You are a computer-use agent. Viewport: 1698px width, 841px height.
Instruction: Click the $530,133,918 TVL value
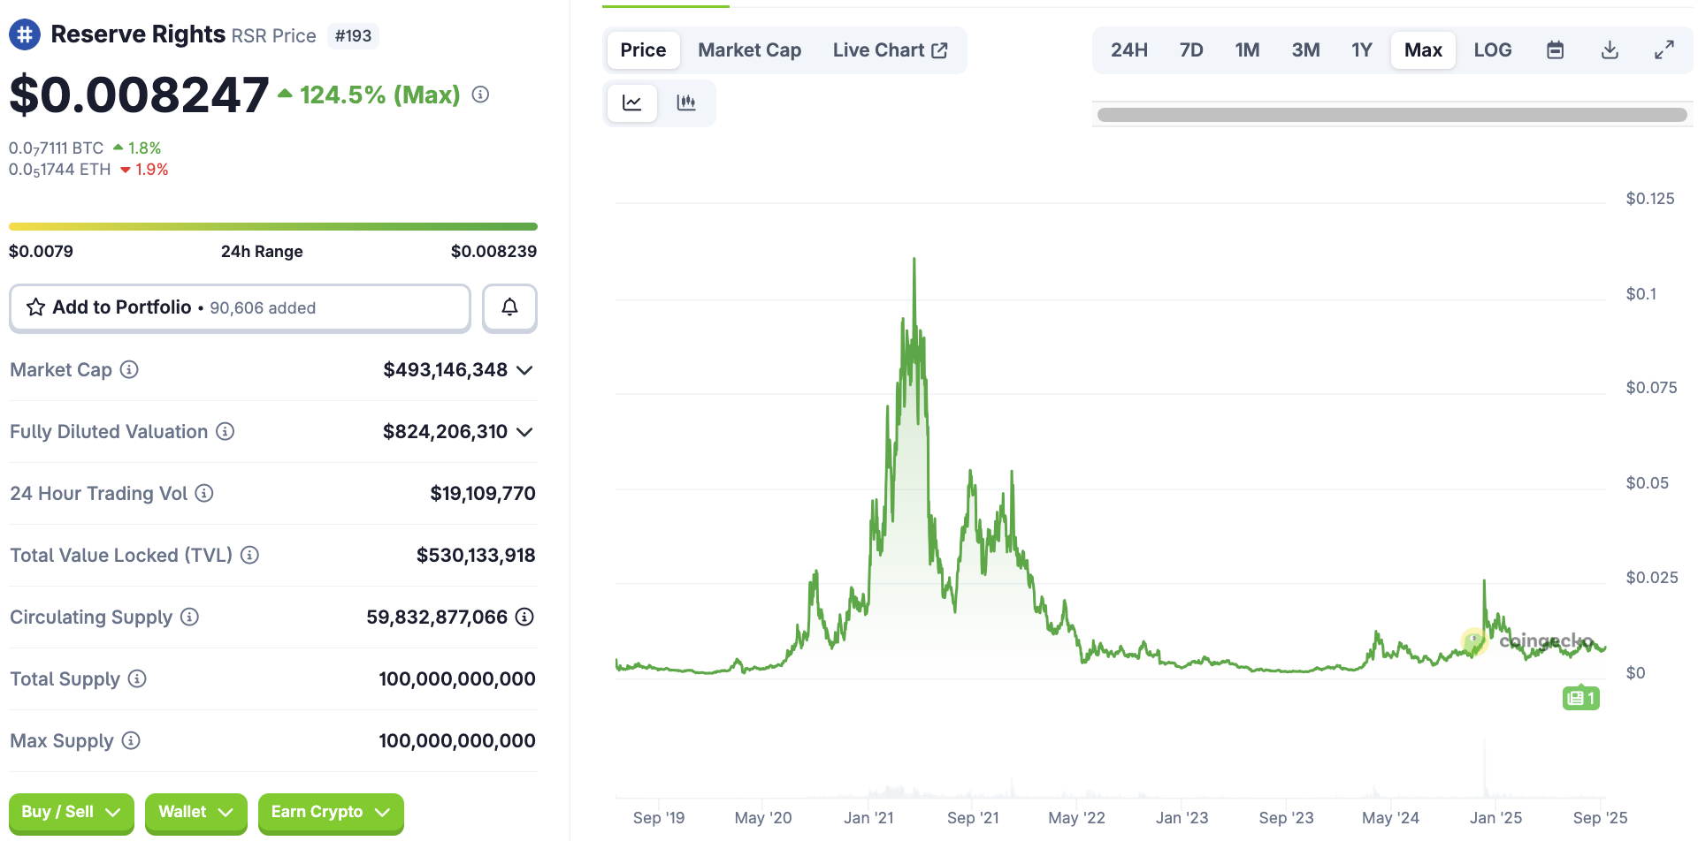[x=476, y=555]
